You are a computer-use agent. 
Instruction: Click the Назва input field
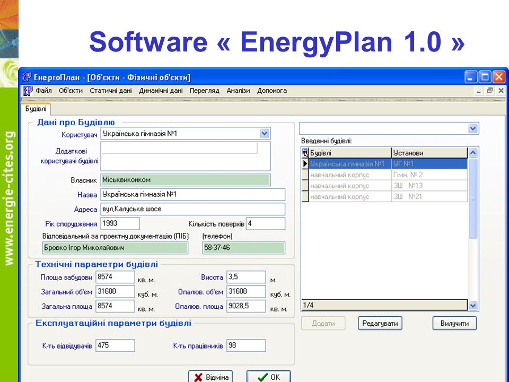click(193, 195)
